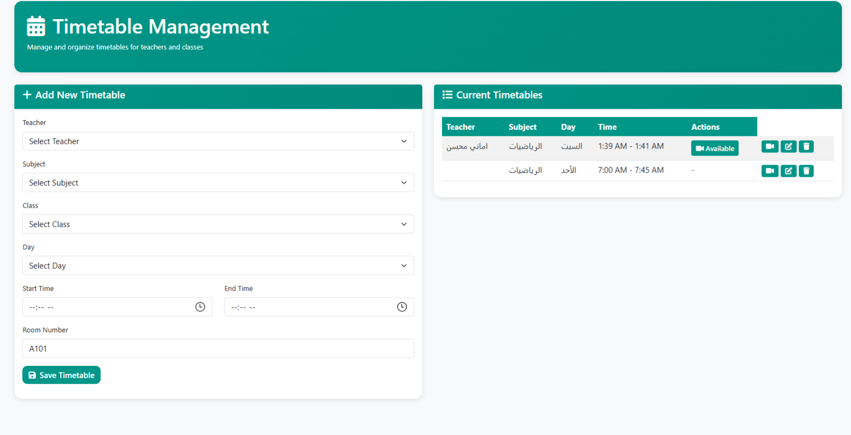
Task: Click the Teacher column header
Action: pos(461,127)
